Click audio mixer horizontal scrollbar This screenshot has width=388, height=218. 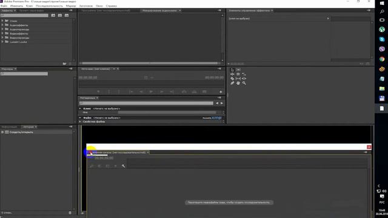pyautogui.click(x=150, y=63)
